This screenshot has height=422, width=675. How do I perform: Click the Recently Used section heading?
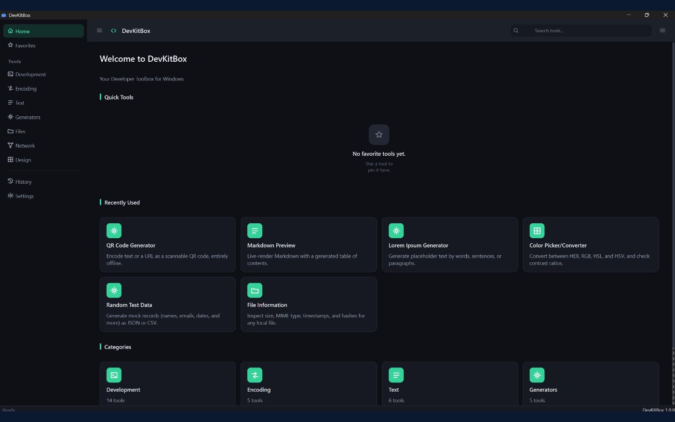point(122,203)
